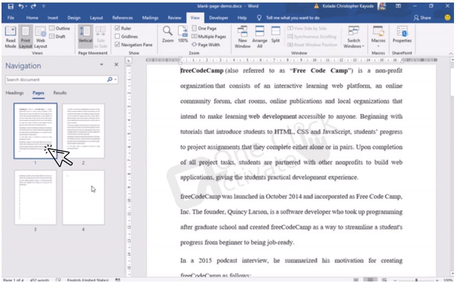Select the Developer tab
456x288 pixels.
coord(218,18)
